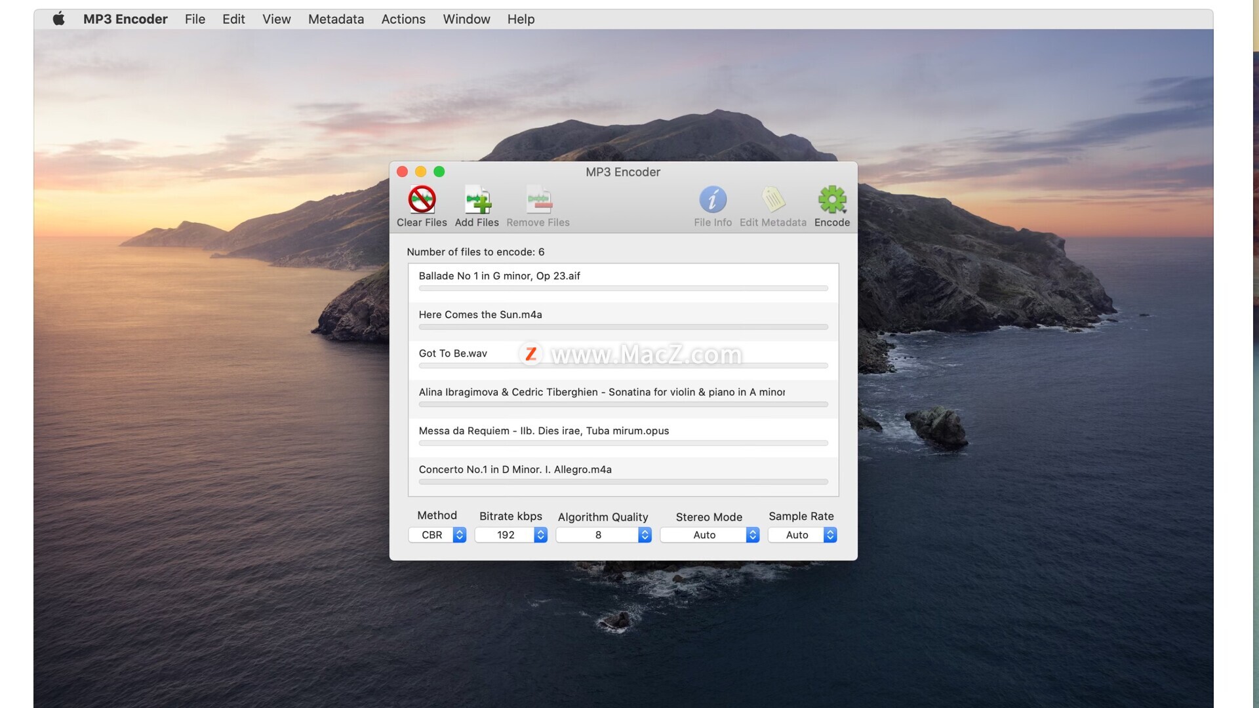This screenshot has width=1259, height=708.
Task: Open File Info from the toolbar
Action: click(x=713, y=200)
